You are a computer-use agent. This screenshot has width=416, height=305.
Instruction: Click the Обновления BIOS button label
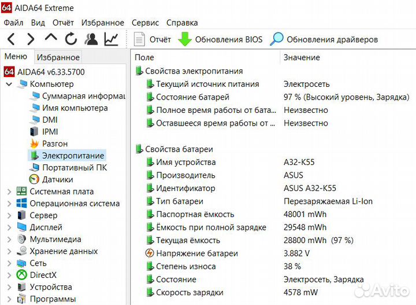[229, 39]
